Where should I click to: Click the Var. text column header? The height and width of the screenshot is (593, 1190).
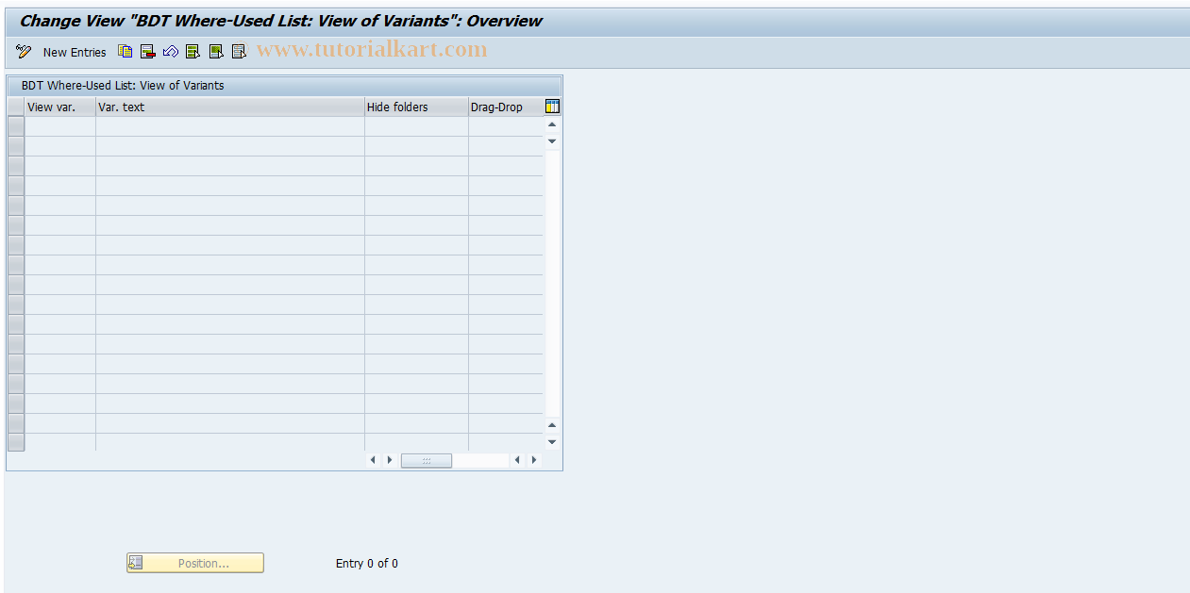coord(230,107)
